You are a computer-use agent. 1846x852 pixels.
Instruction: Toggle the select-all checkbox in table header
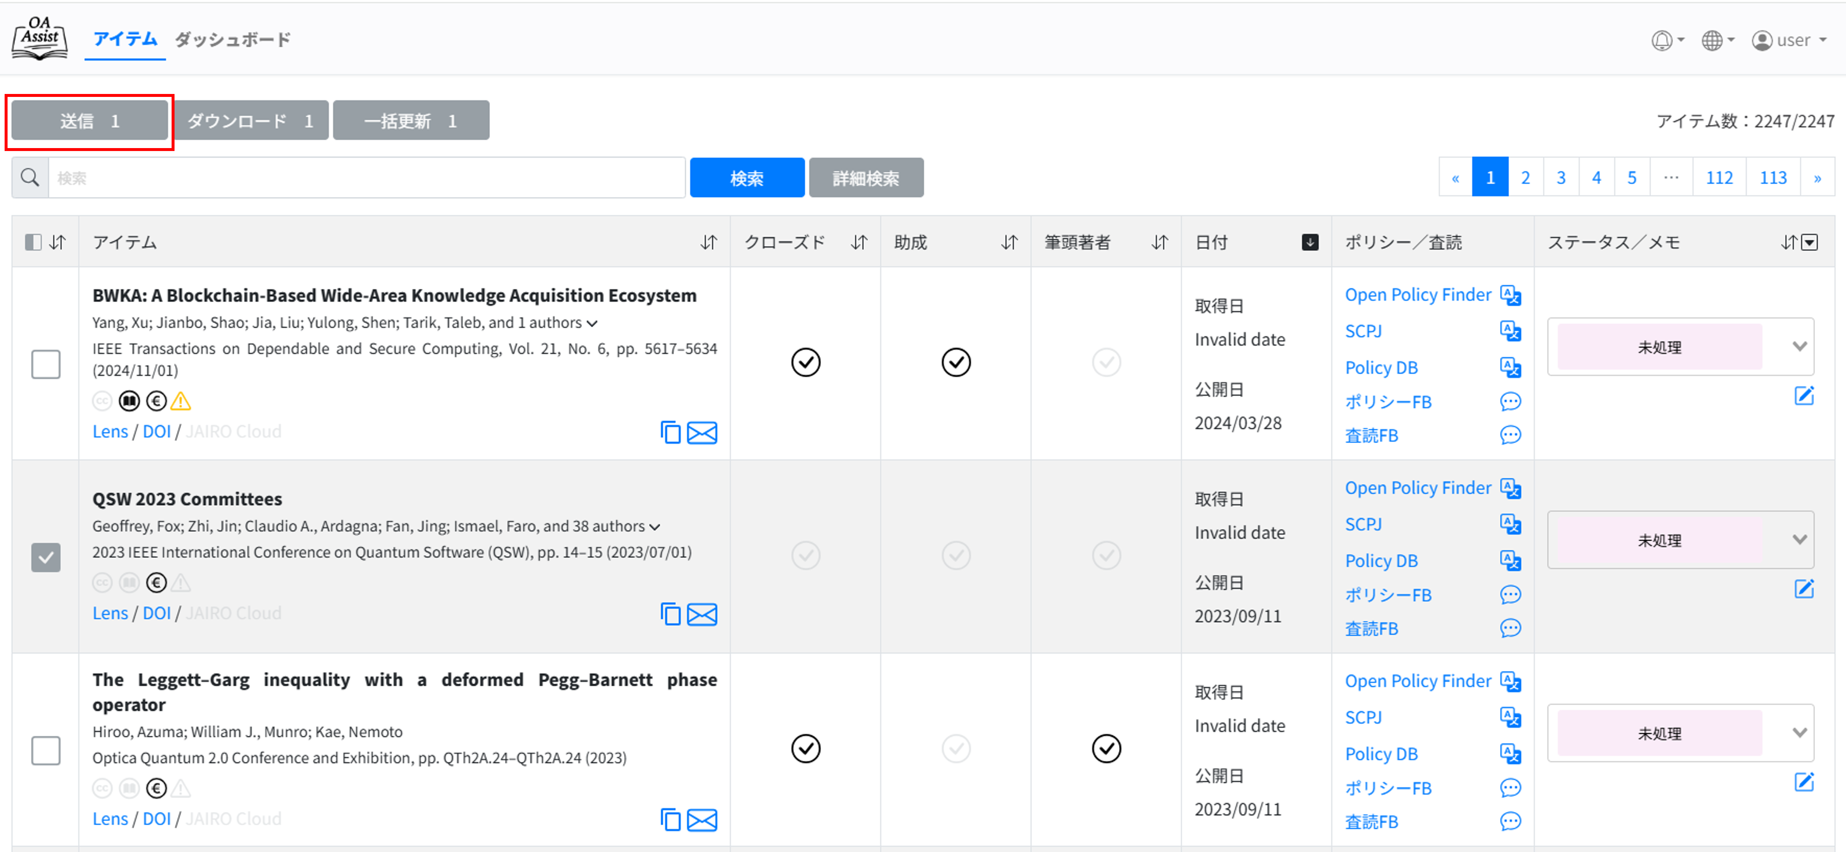(x=33, y=242)
